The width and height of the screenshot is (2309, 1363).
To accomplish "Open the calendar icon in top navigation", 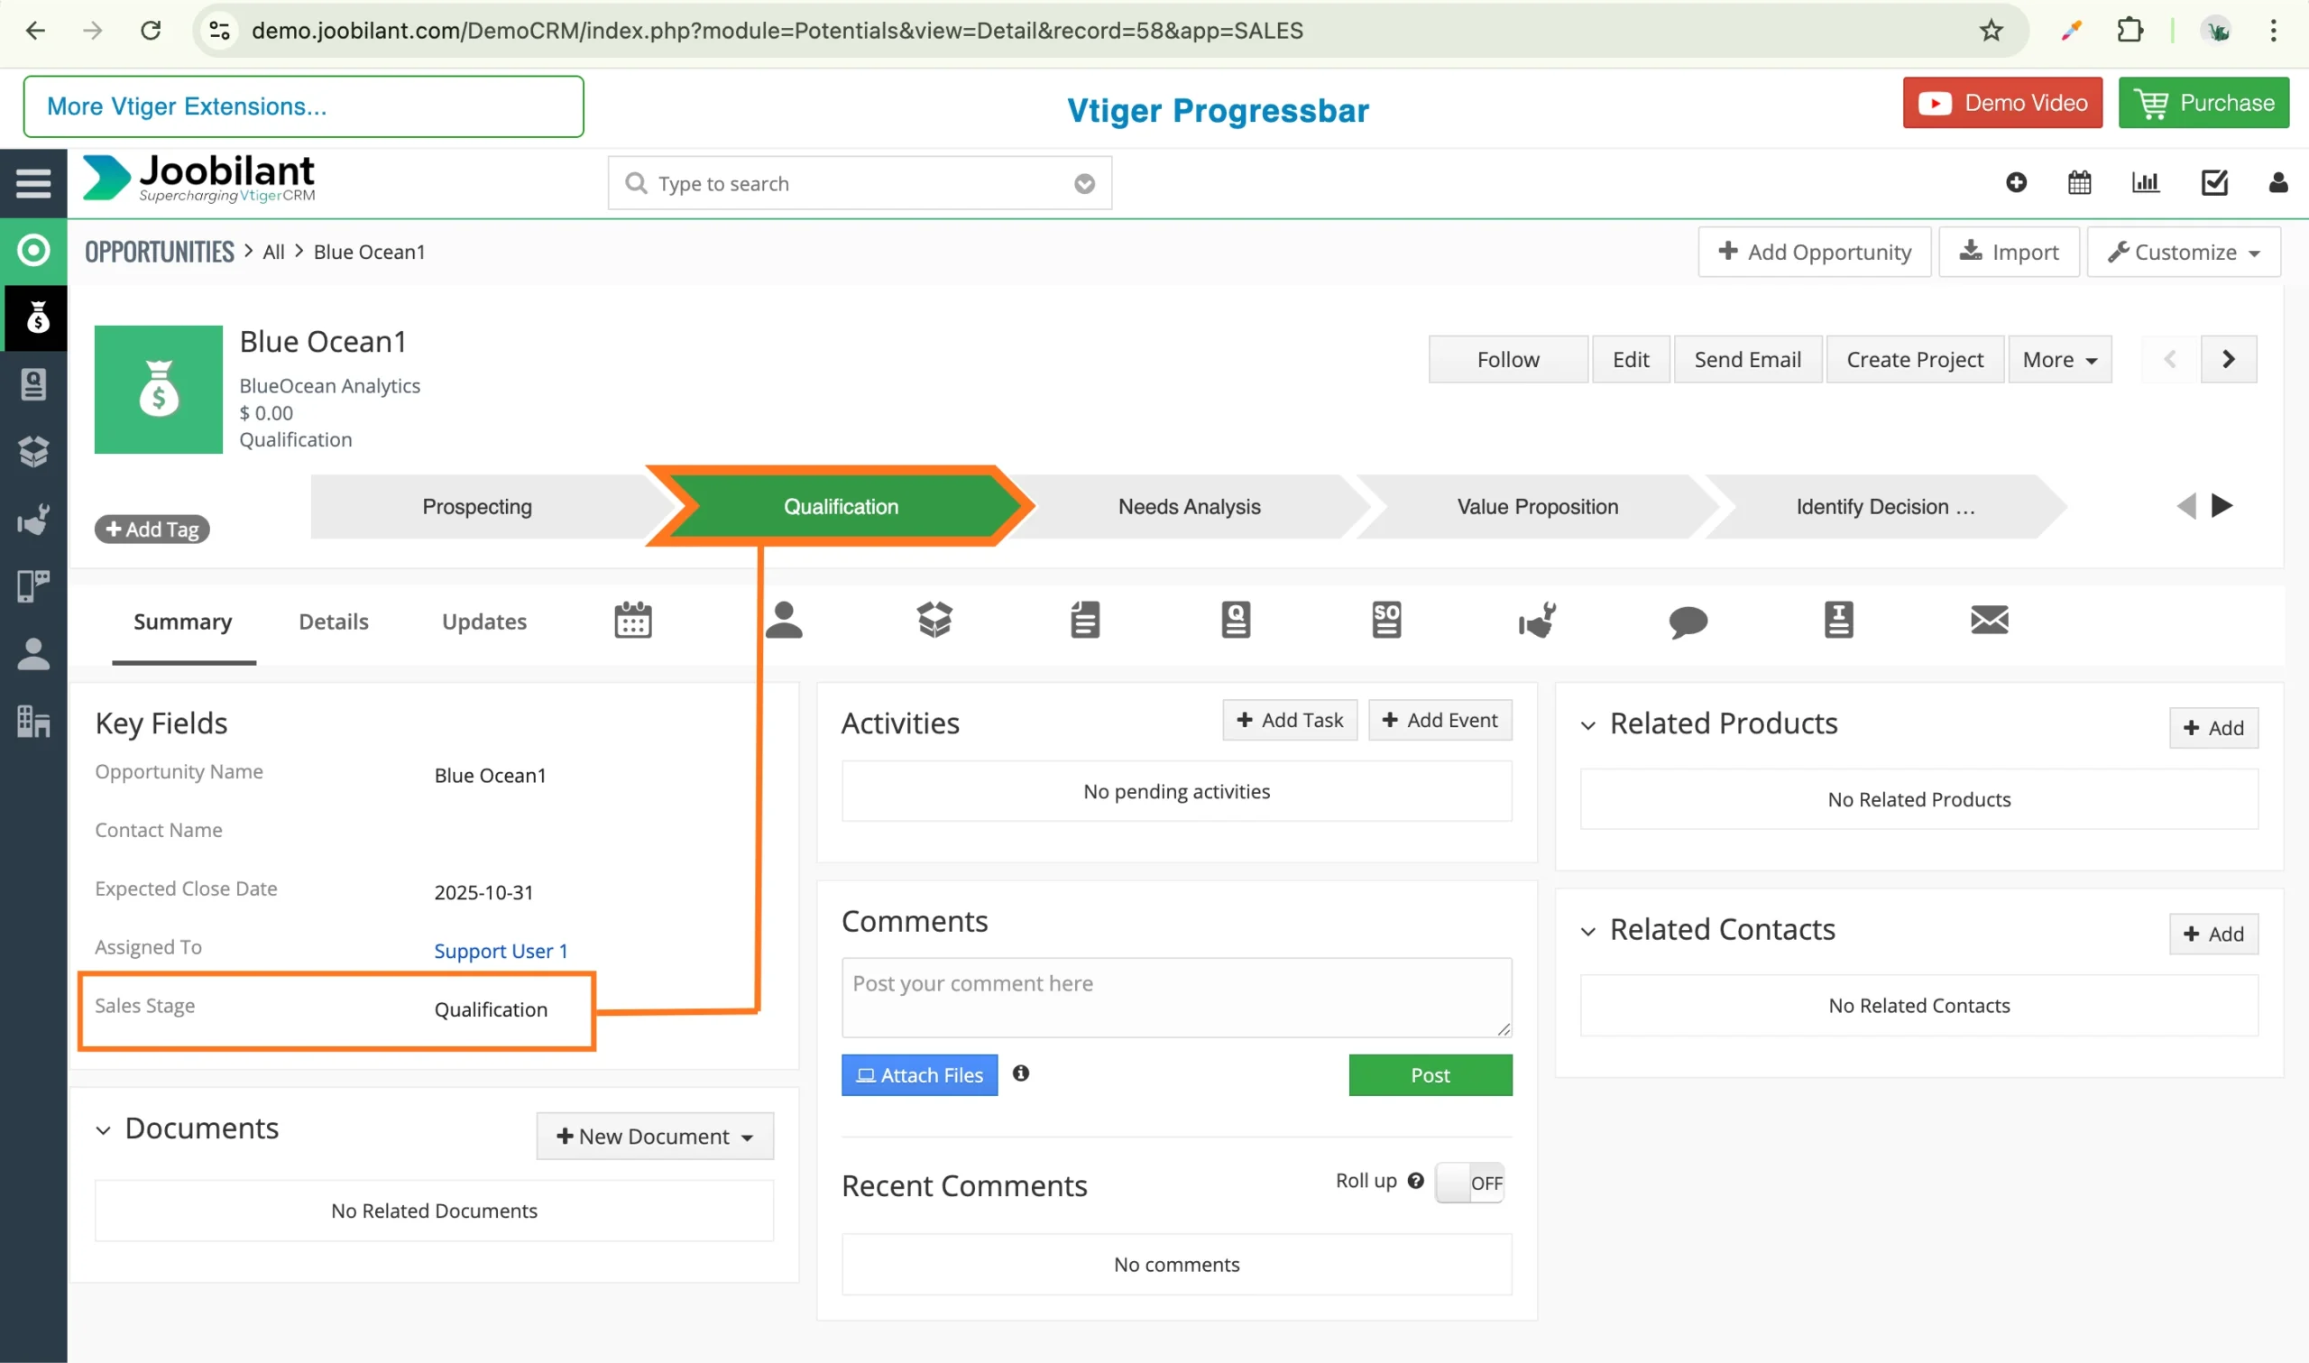I will (2079, 183).
